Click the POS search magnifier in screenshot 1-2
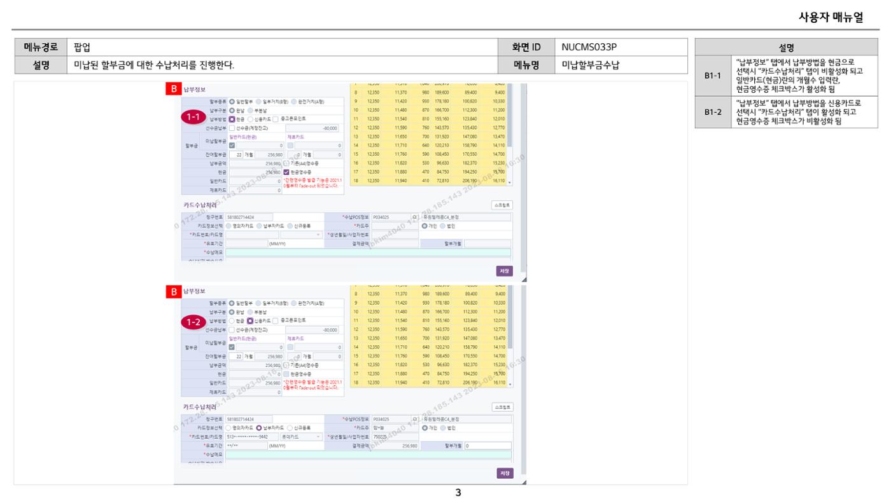 [414, 420]
